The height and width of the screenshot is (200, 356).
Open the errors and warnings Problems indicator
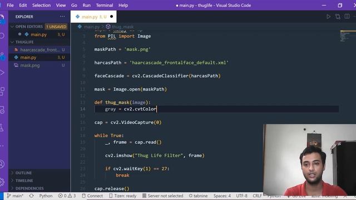point(67,196)
